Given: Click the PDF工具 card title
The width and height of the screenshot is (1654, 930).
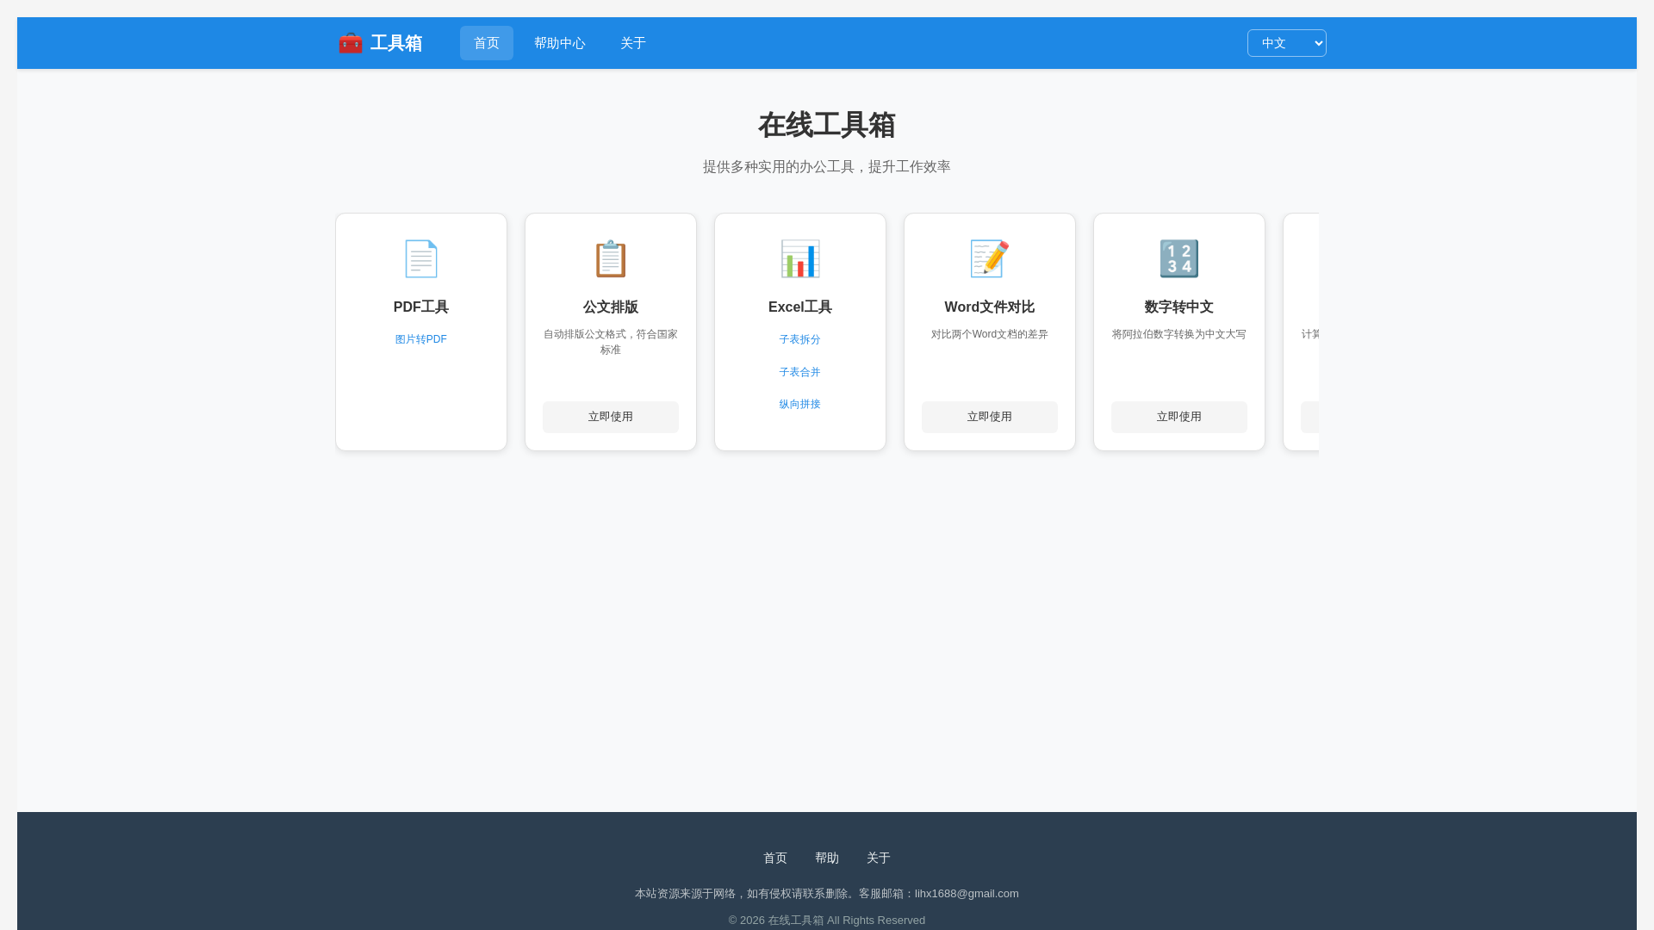Looking at the screenshot, I should 421,307.
